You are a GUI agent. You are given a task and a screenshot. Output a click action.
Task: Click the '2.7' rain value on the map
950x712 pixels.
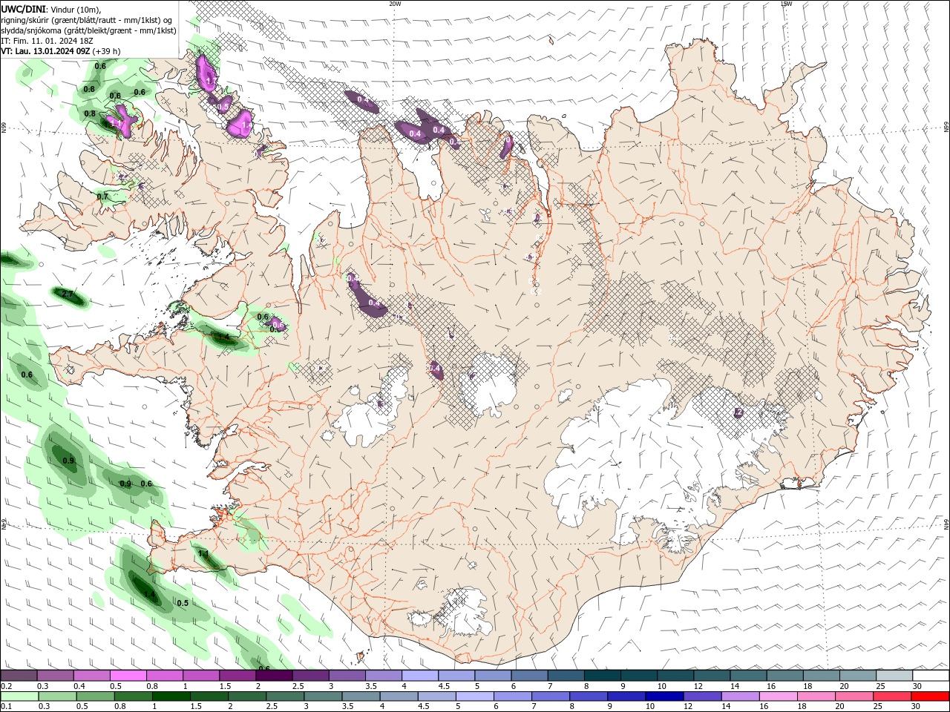pos(68,294)
